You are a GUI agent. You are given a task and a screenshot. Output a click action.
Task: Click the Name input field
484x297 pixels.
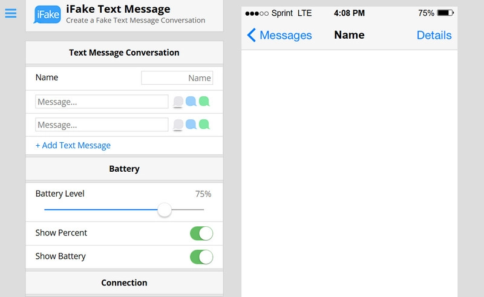(x=177, y=78)
